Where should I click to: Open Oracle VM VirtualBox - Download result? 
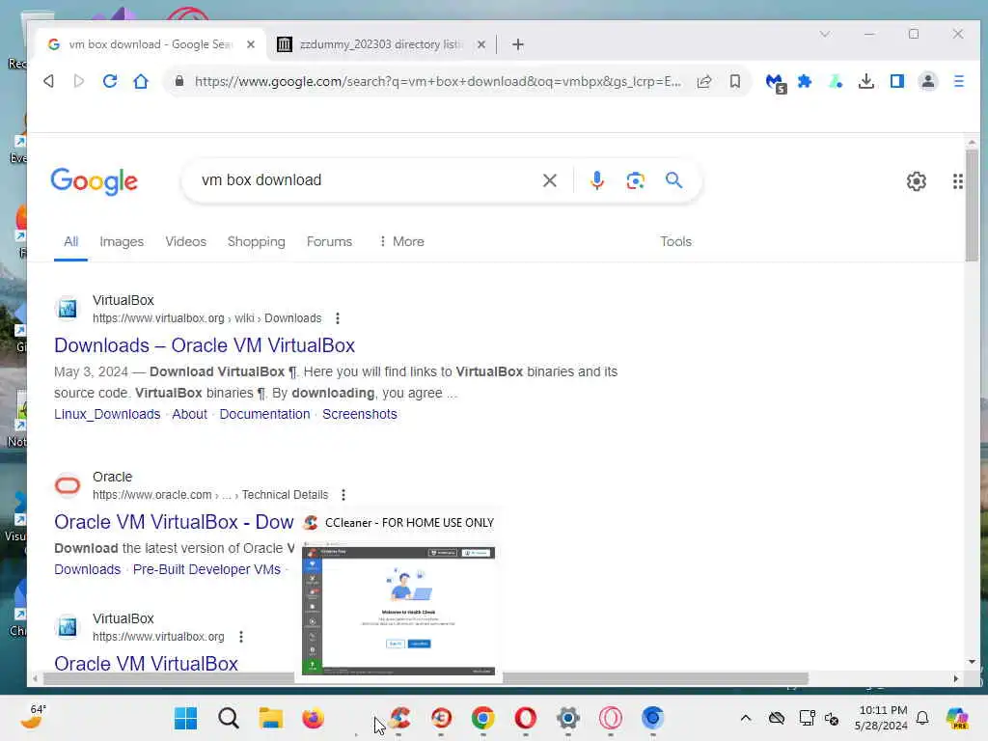[174, 522]
